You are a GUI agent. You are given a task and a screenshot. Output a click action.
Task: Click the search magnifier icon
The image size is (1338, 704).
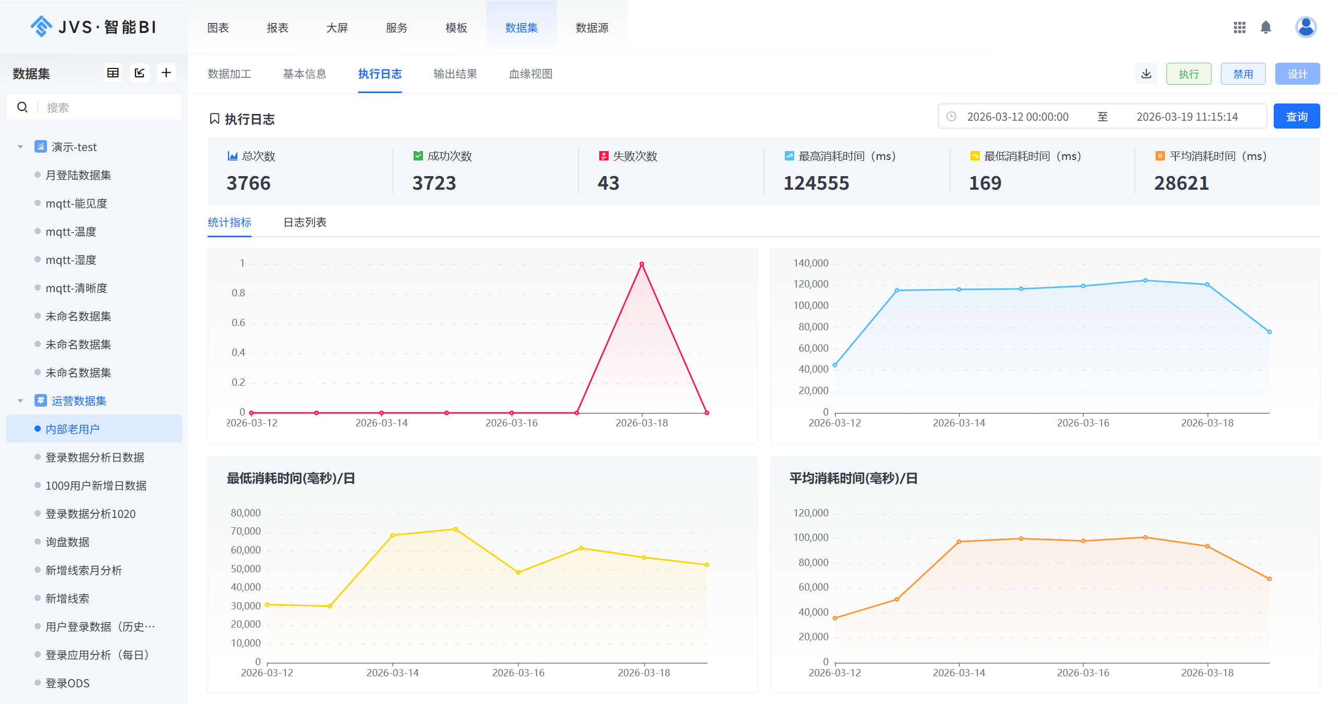22,107
